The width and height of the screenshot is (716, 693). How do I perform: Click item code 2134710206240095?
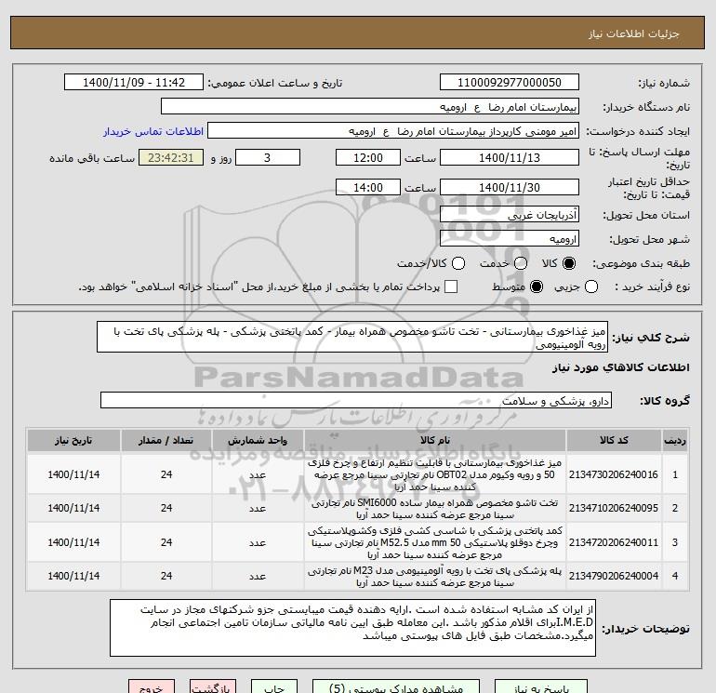pos(614,508)
